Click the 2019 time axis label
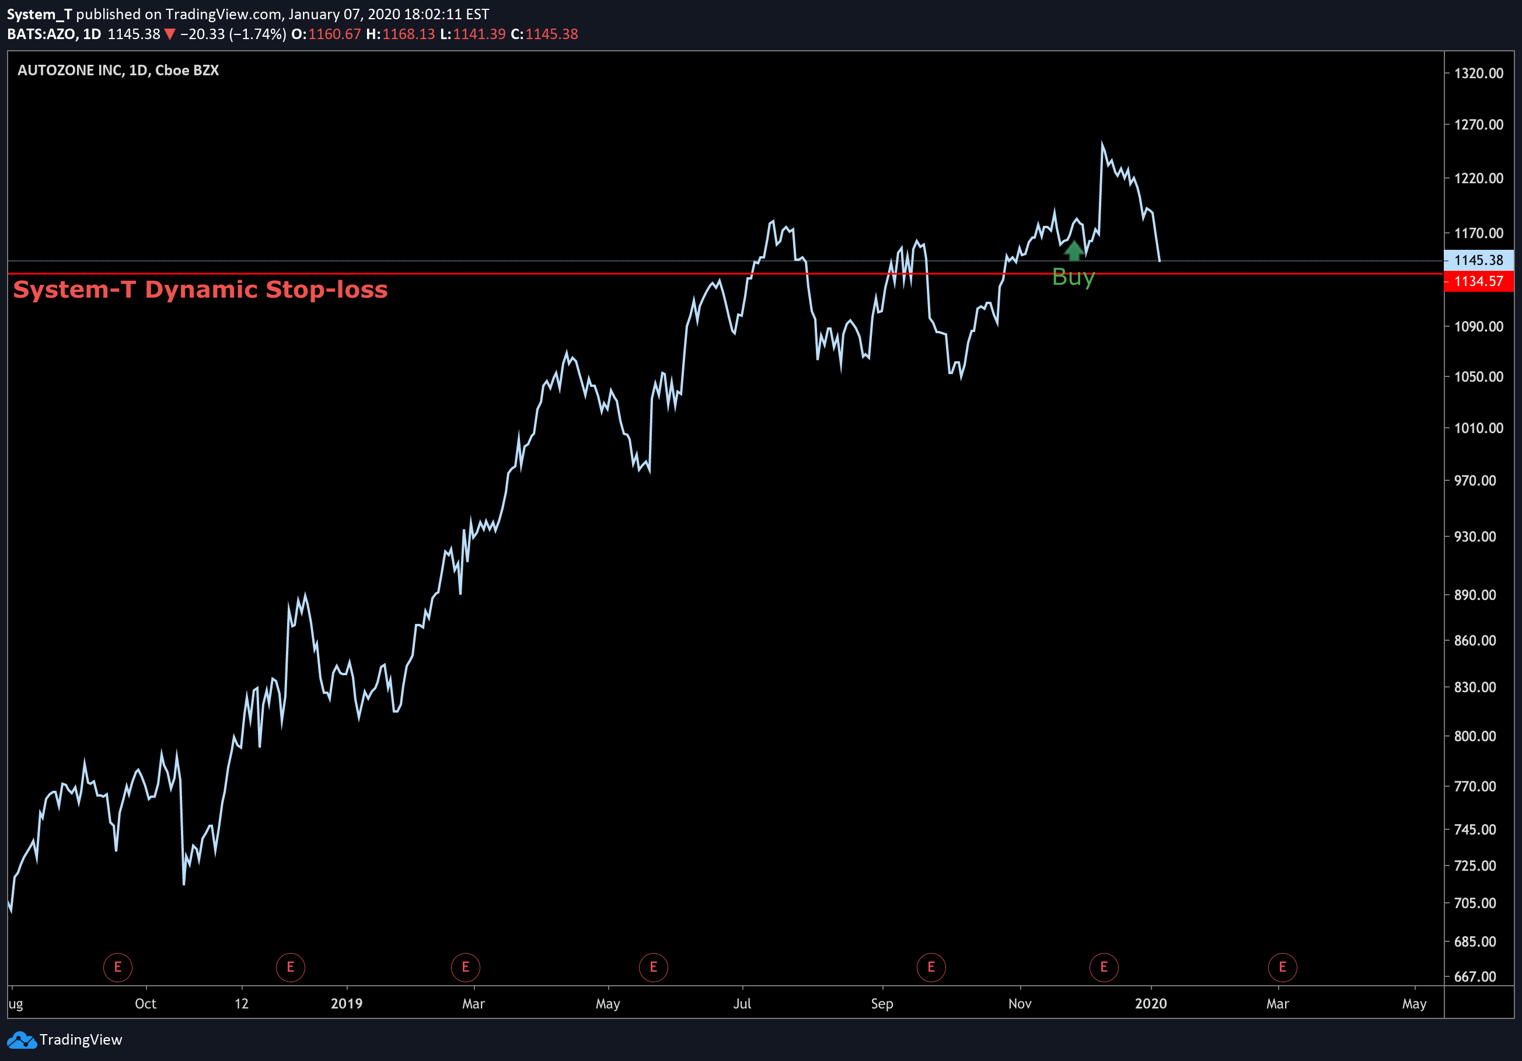1522x1061 pixels. 347,1004
